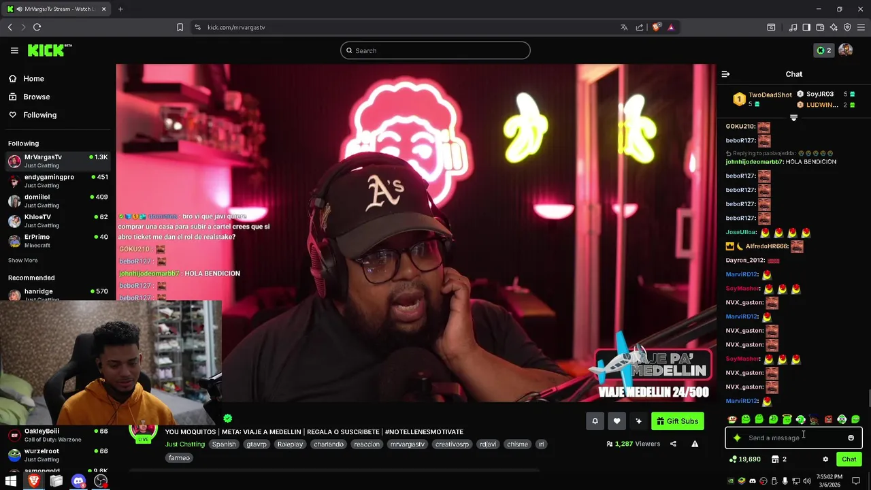Open the Brave main menu button
Screen dimensions: 871x490
[862, 27]
